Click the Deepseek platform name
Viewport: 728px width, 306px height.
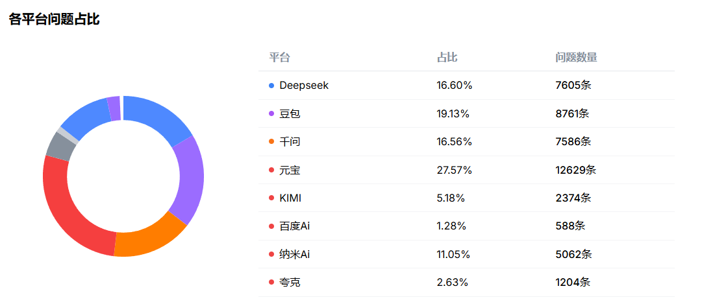click(304, 86)
